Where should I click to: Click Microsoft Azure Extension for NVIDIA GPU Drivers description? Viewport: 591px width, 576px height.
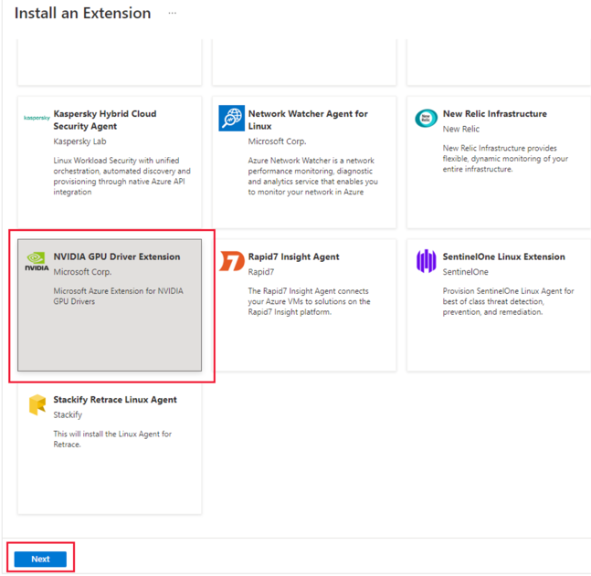pyautogui.click(x=118, y=296)
